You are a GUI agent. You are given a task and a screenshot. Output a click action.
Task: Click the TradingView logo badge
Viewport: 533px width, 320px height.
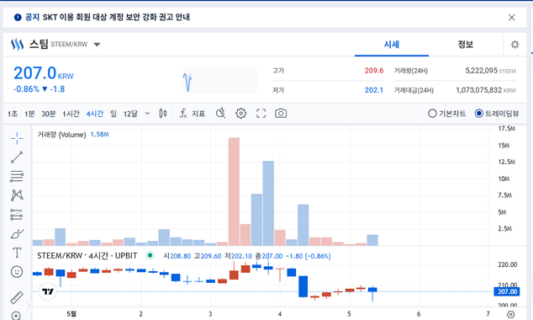point(48,291)
